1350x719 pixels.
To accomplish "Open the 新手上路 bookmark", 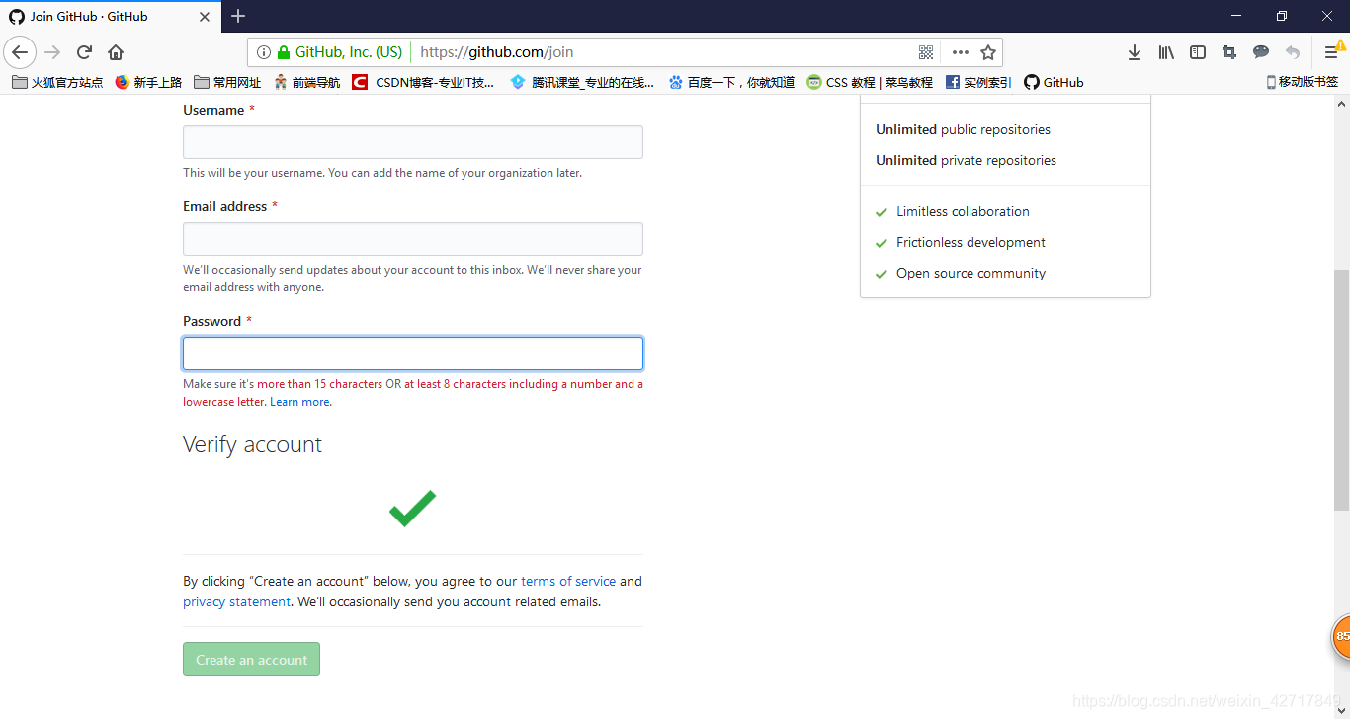I will pyautogui.click(x=148, y=82).
